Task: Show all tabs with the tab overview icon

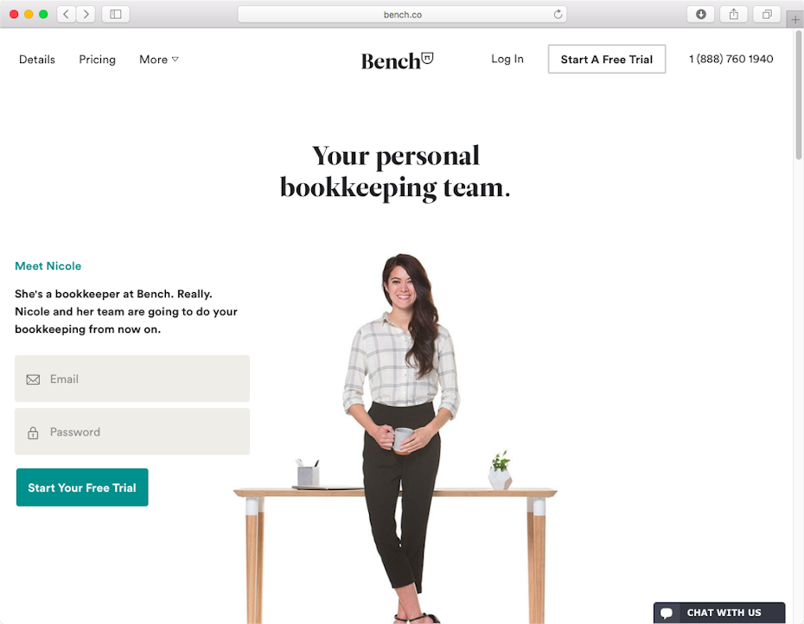Action: pyautogui.click(x=767, y=15)
